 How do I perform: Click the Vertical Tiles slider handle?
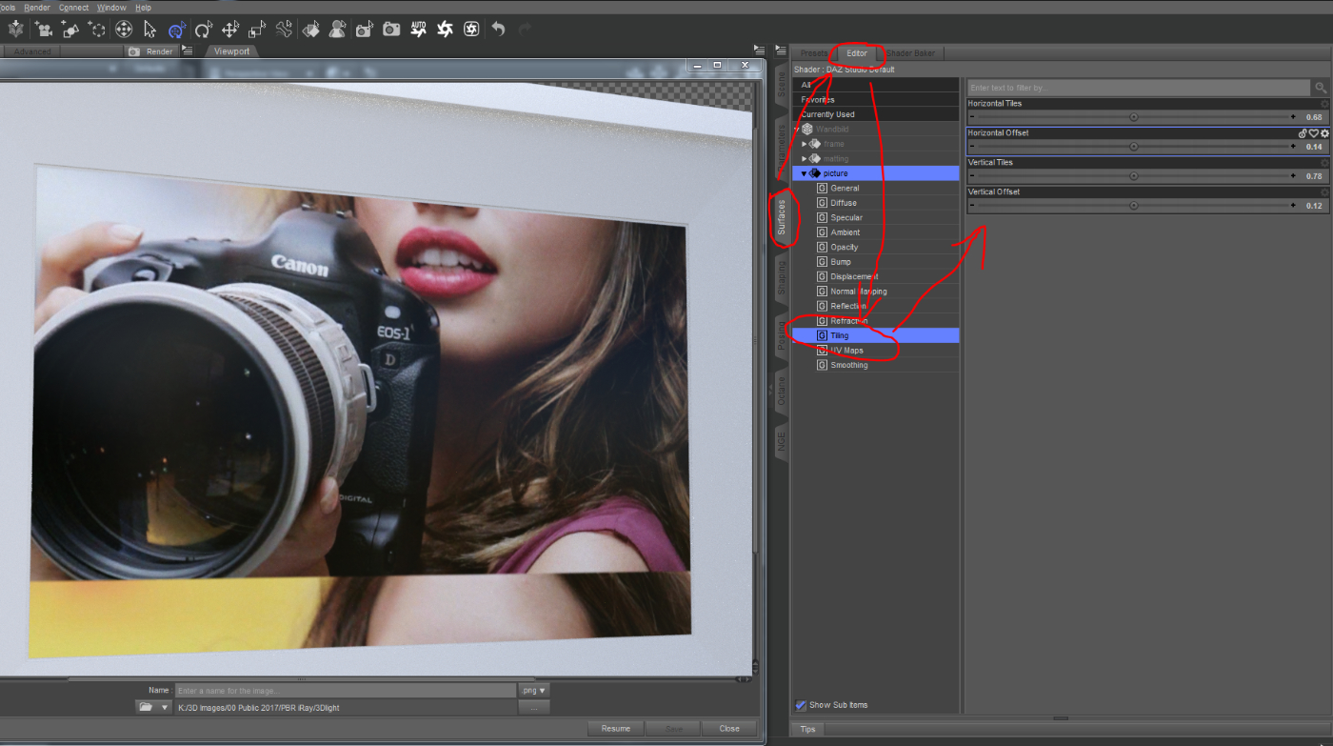[x=1133, y=176]
